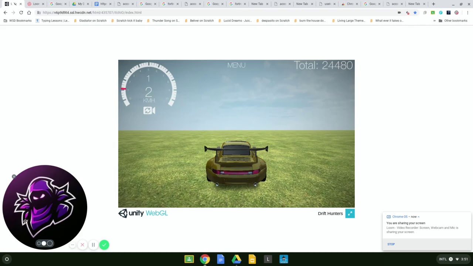Open Google Docs from the shelf
The height and width of the screenshot is (266, 473).
tap(221, 259)
